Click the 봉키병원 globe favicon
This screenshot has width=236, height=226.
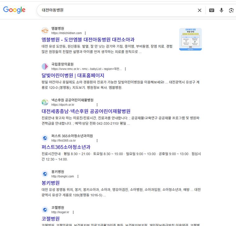45,174
